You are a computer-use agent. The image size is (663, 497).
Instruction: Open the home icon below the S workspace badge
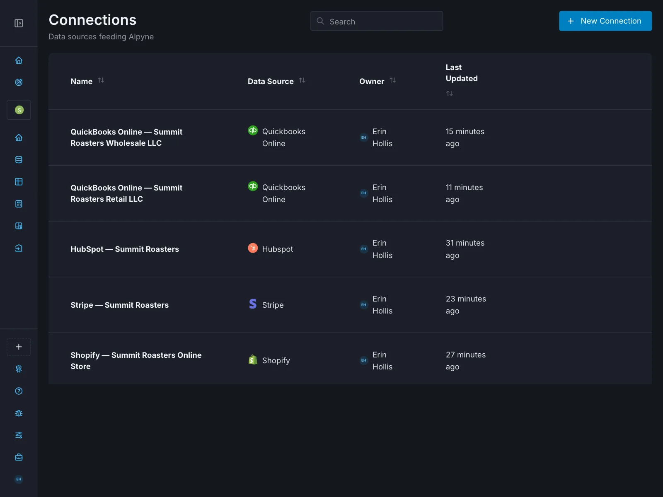pyautogui.click(x=19, y=138)
